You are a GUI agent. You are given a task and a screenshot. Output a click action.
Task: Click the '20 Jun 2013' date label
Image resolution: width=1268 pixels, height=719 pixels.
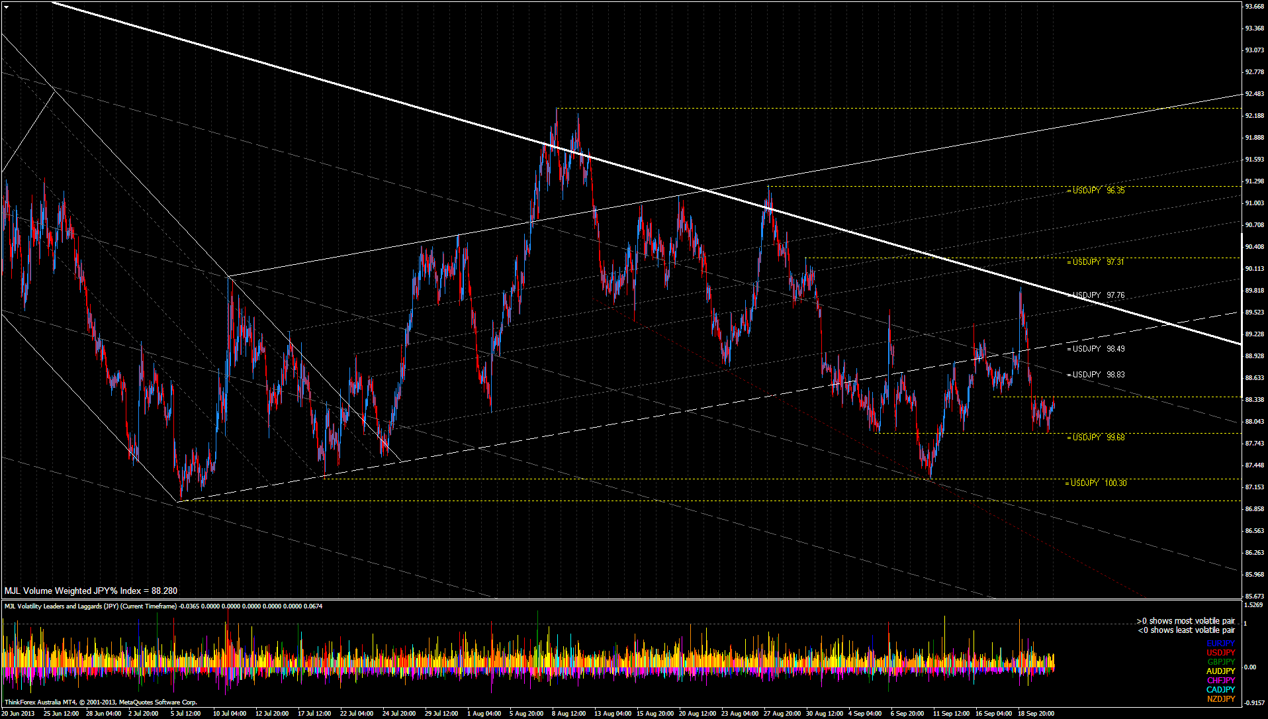click(18, 714)
